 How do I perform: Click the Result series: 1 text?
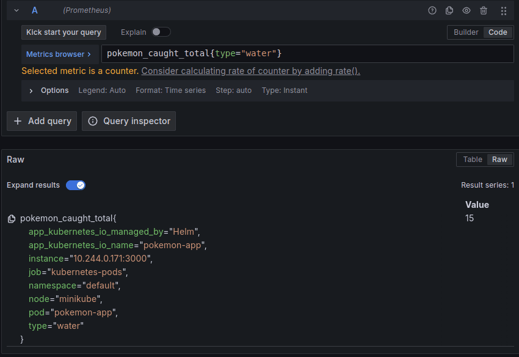pyautogui.click(x=487, y=185)
